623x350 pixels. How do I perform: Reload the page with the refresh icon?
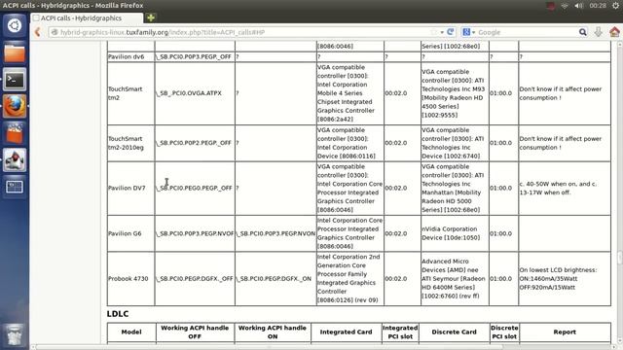click(450, 32)
